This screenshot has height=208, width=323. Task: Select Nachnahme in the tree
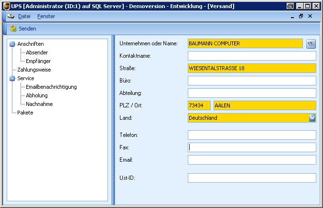tap(39, 104)
